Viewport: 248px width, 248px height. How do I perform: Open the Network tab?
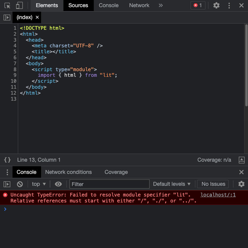[139, 5]
